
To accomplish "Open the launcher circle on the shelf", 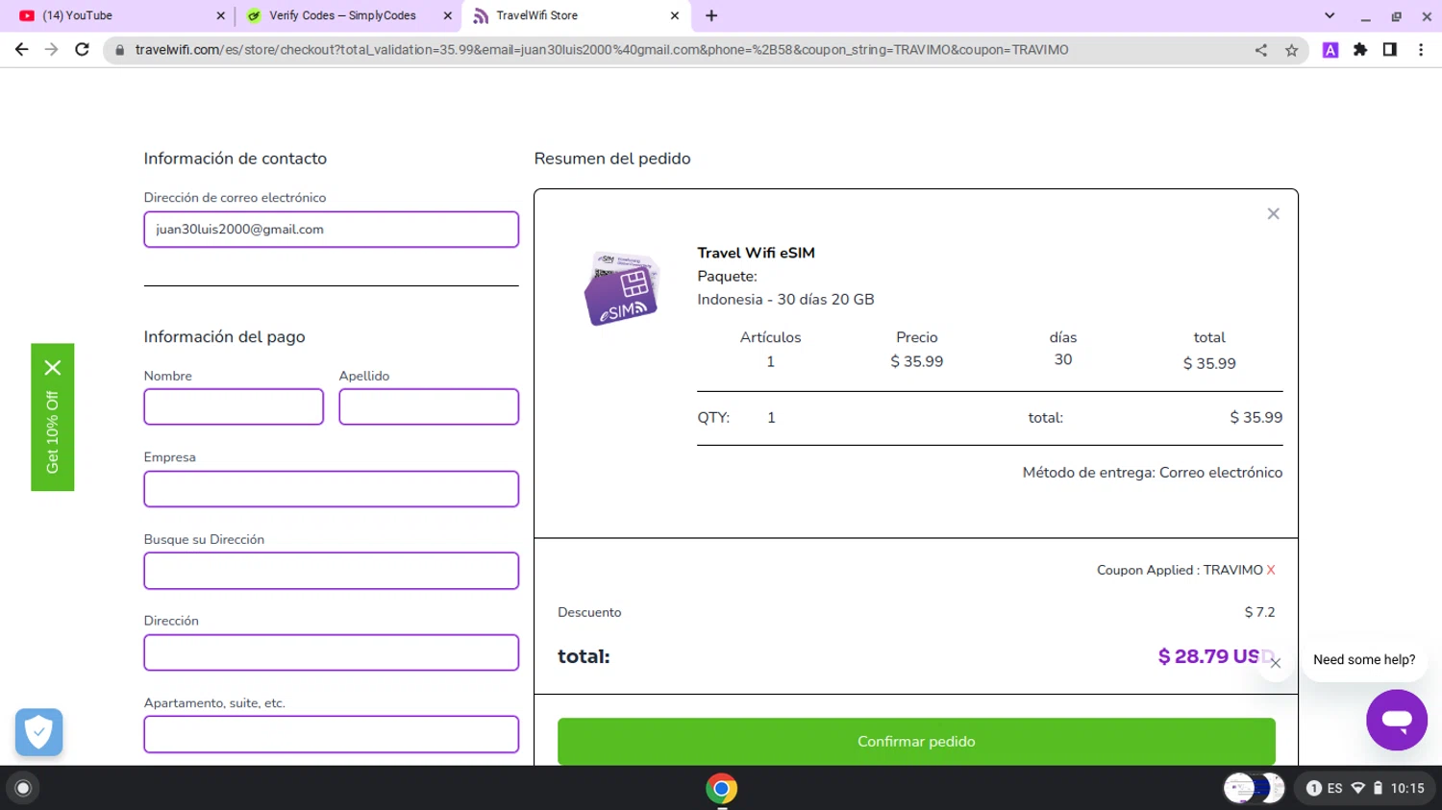I will point(23,788).
